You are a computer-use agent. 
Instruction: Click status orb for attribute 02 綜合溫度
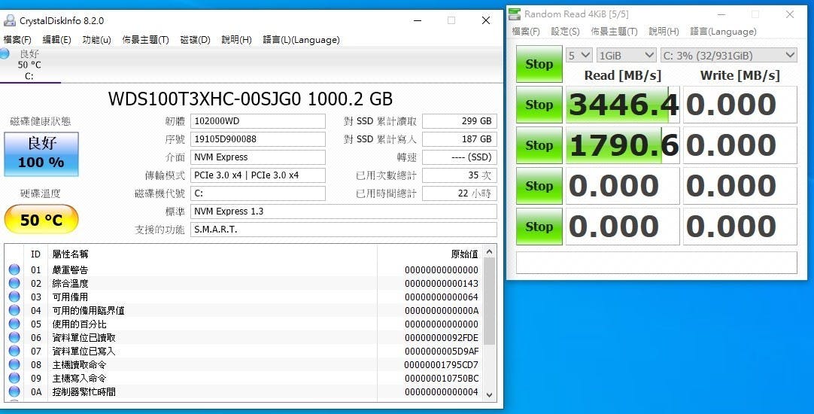click(14, 283)
